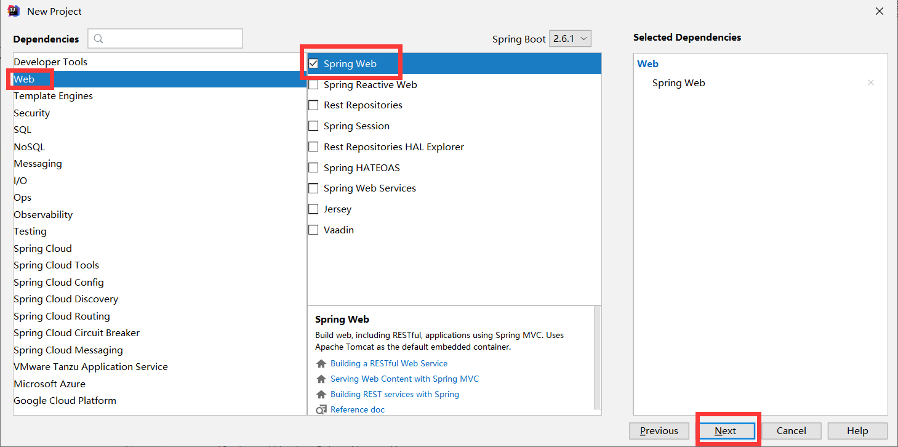Click the Cancel button
The height and width of the screenshot is (447, 898).
coord(792,431)
